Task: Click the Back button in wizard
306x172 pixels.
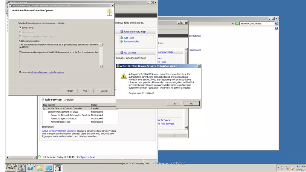Action: pos(70,91)
